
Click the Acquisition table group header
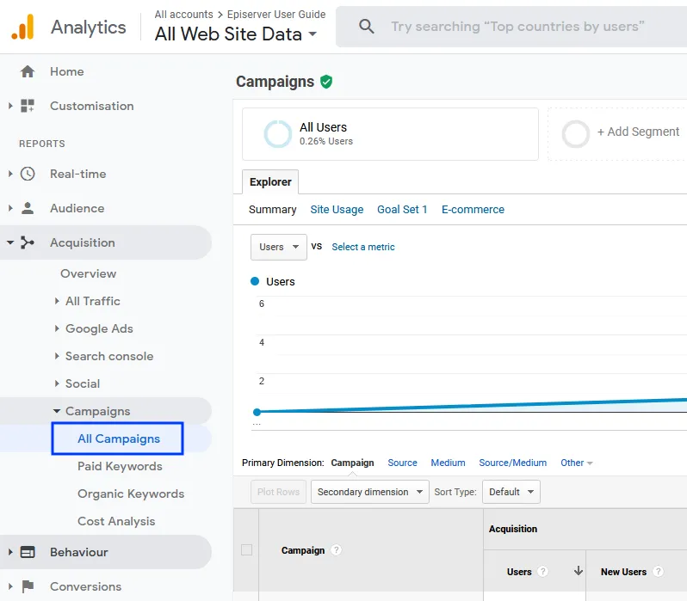coord(512,529)
